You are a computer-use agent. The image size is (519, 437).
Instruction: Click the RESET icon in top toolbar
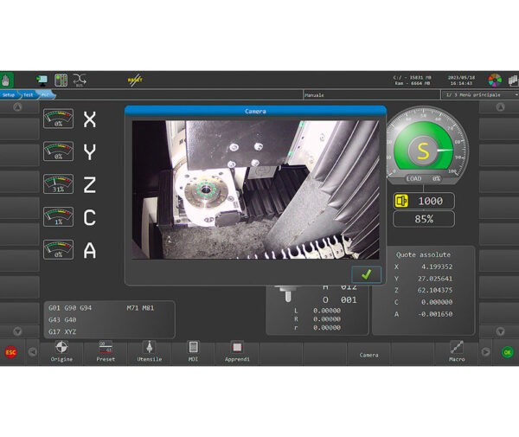click(x=135, y=79)
